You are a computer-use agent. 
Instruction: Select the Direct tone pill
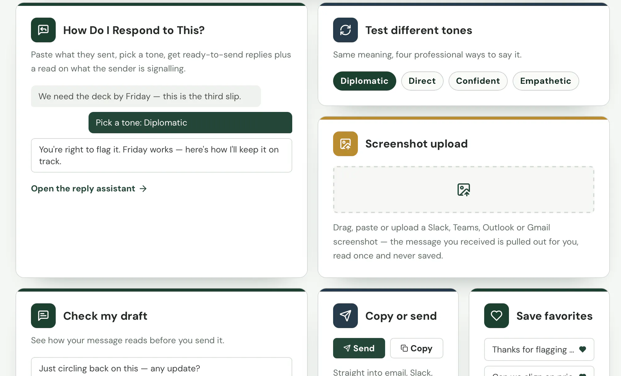(422, 81)
